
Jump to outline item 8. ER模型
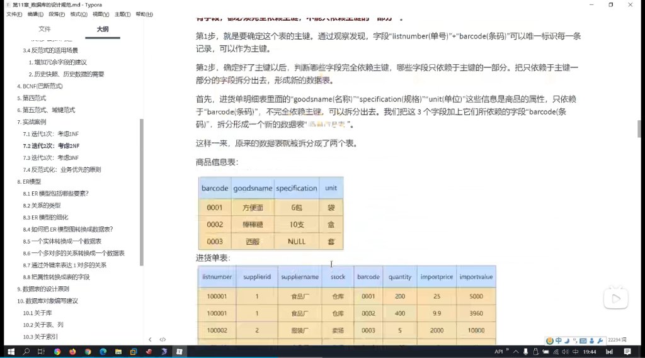click(29, 182)
